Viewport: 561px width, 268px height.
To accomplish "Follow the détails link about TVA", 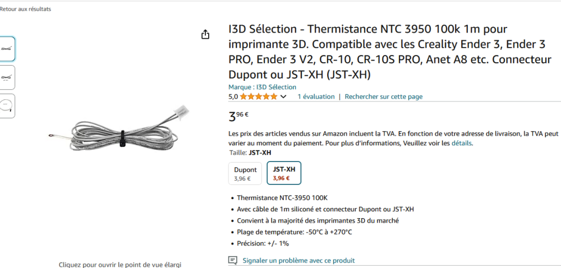I will pyautogui.click(x=462, y=143).
